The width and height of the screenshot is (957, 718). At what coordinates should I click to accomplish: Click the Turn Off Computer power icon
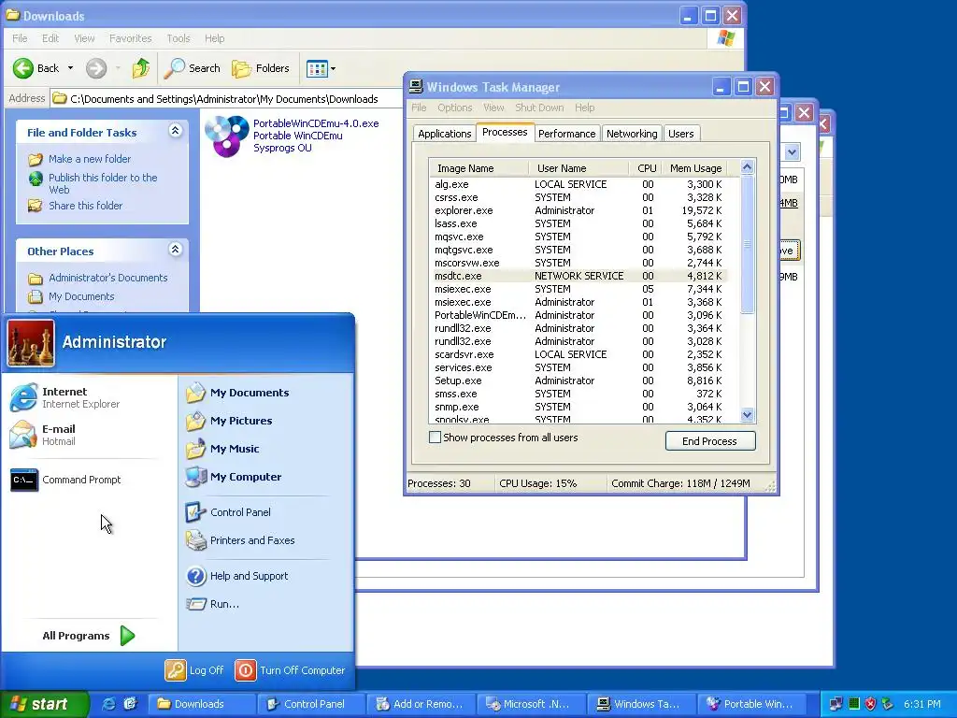coord(246,670)
